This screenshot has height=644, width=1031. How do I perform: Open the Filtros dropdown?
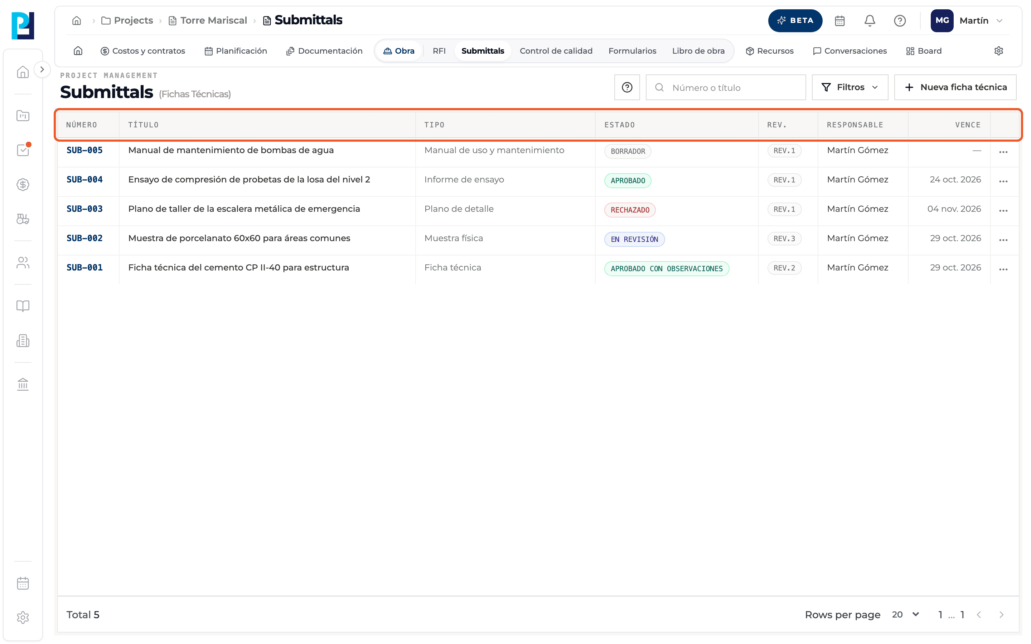[850, 87]
